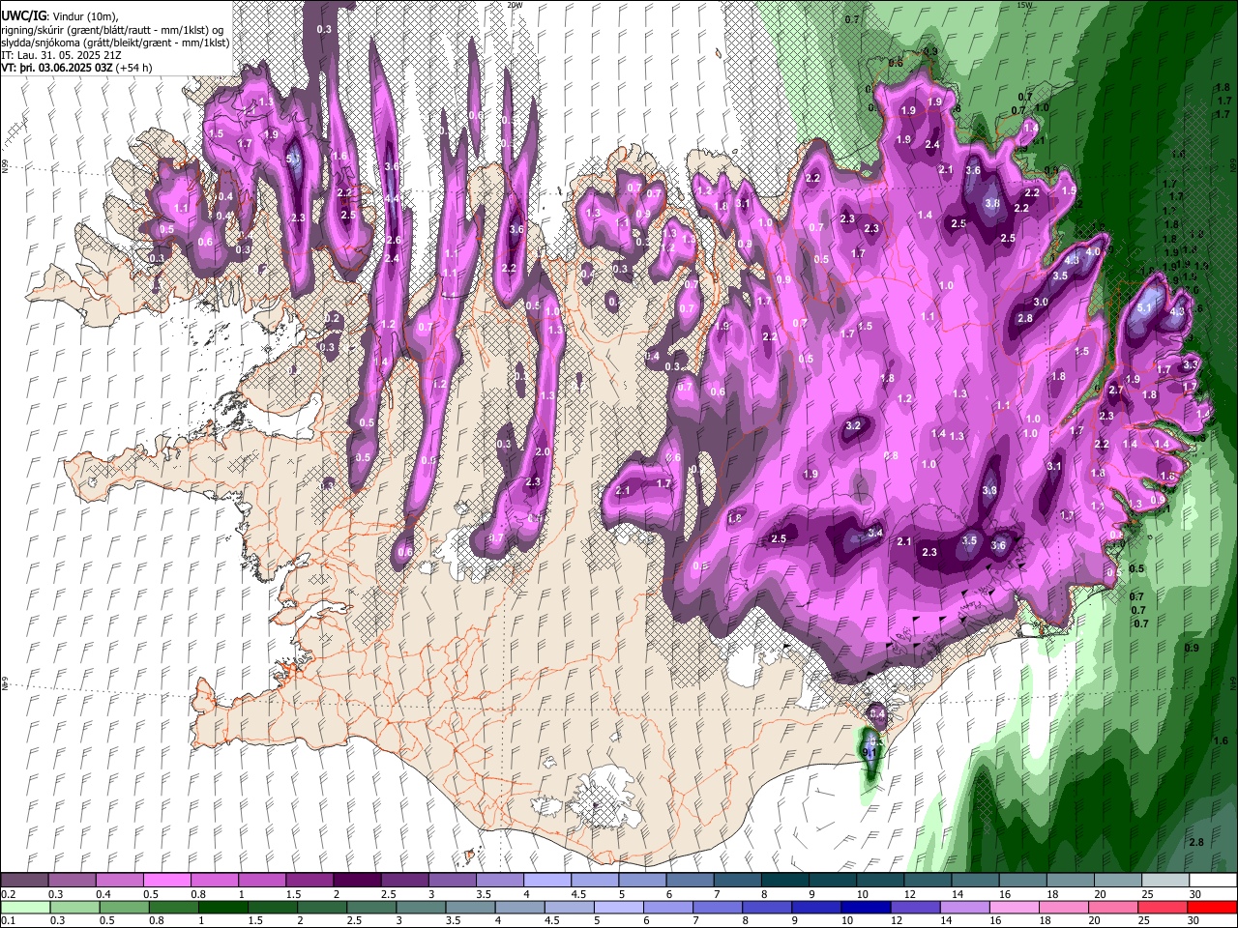Pick the light grey 25 swatch in the upper scale
The image size is (1238, 928).
click(1164, 881)
